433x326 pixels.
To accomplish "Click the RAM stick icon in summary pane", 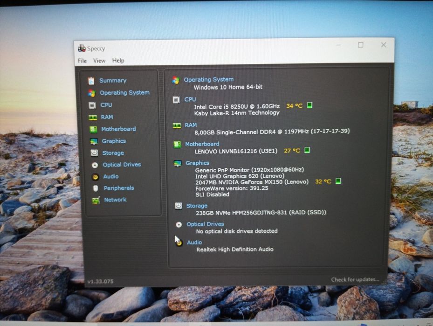I will click(177, 126).
